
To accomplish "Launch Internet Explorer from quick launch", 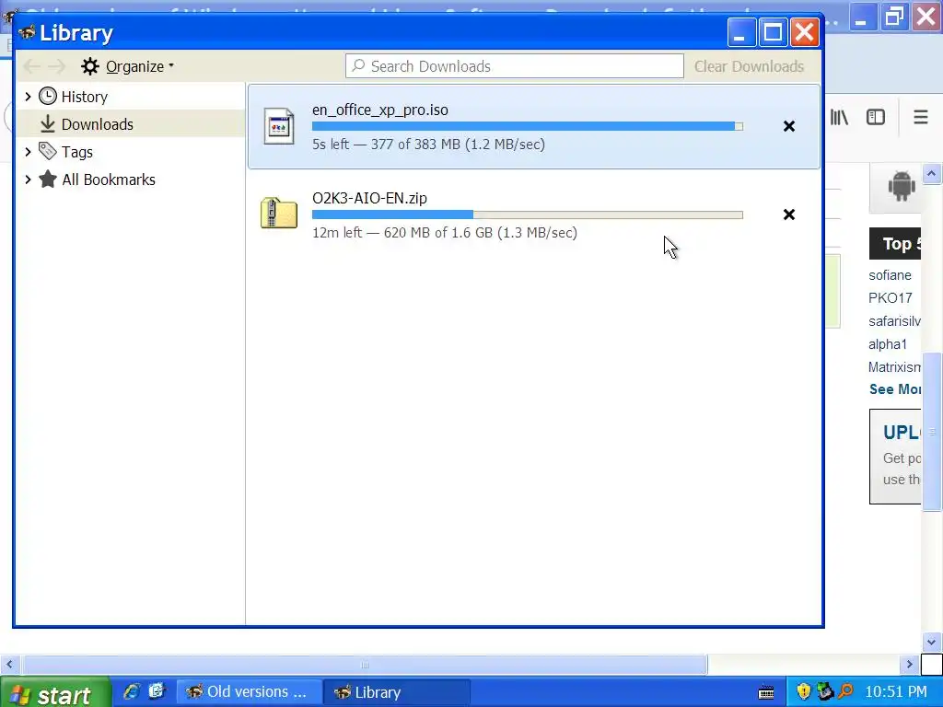I will coord(131,691).
